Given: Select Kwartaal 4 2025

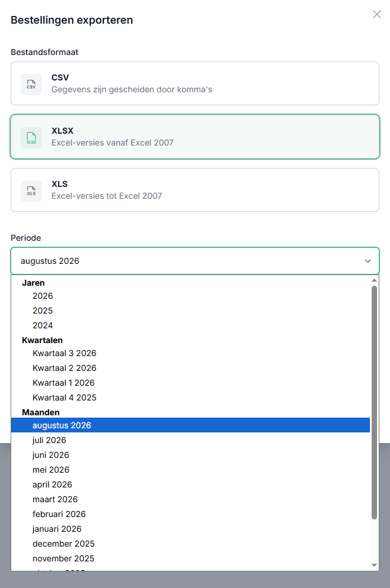Looking at the screenshot, I should point(190,398).
